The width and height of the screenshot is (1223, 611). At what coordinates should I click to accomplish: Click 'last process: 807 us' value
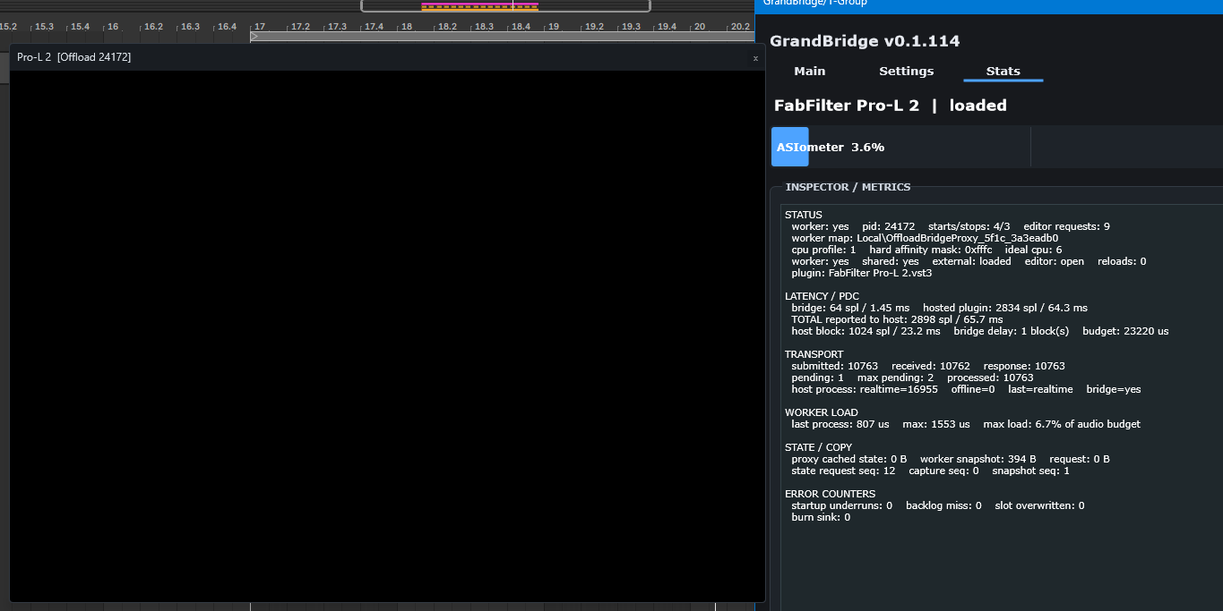click(840, 424)
